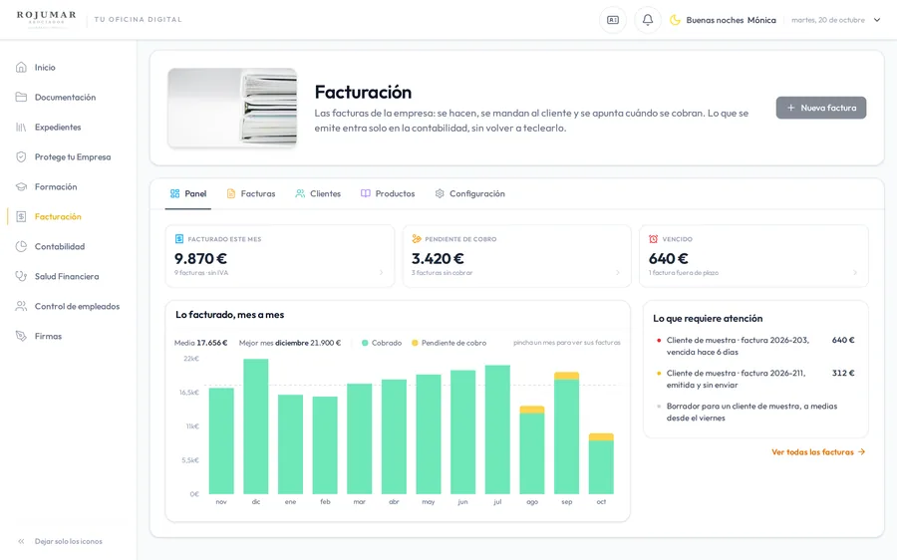Click the Clientes tab people icon
This screenshot has height=560, width=897.
click(x=300, y=194)
